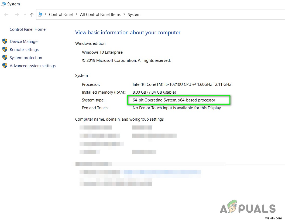The image size is (285, 221).
Task: Open Control Panel breadcrumb
Action: 61,15
